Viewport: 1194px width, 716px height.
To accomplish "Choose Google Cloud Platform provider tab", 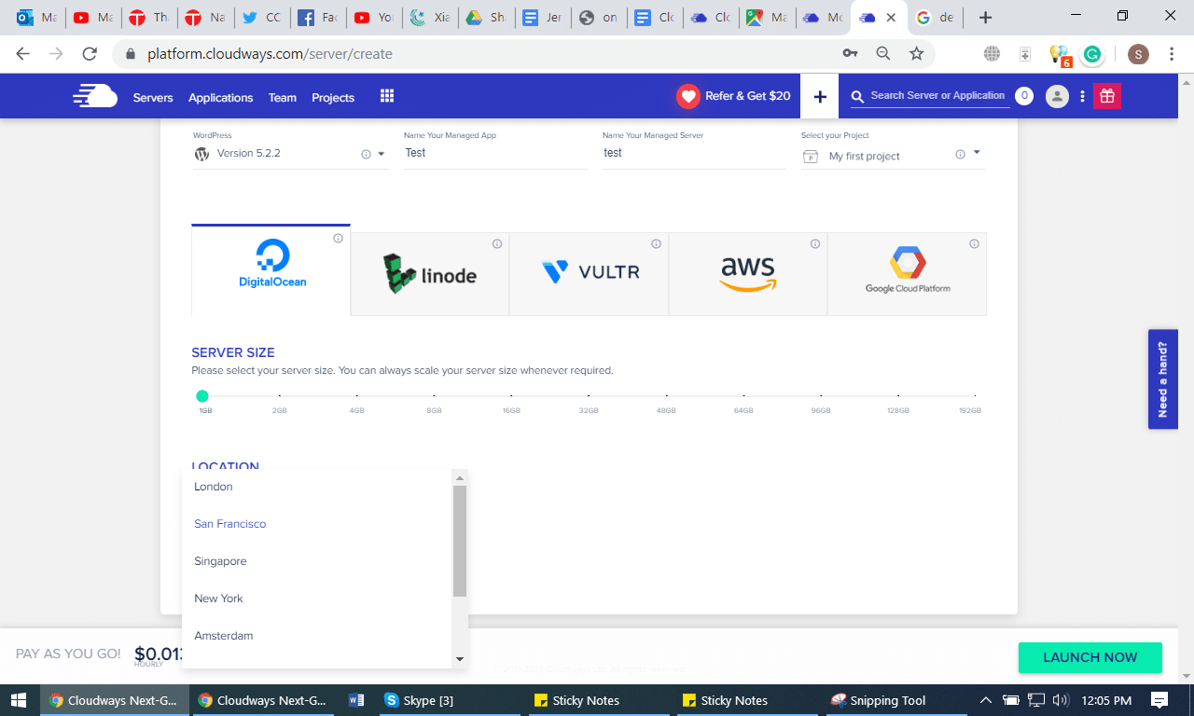I will click(x=907, y=274).
